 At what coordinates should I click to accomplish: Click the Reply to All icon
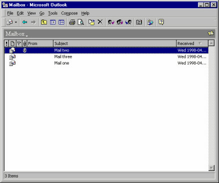(120, 22)
